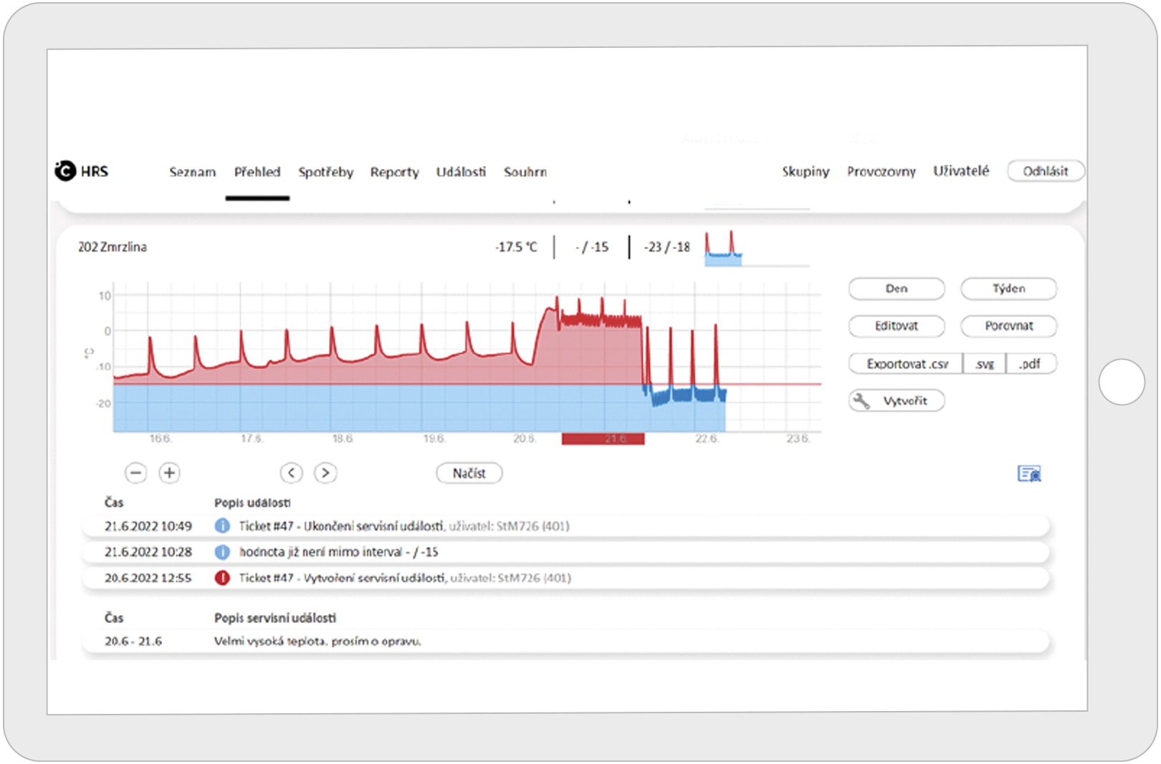Click the temperature chart area
Viewport: 1161px width, 764px height.
tap(467, 358)
